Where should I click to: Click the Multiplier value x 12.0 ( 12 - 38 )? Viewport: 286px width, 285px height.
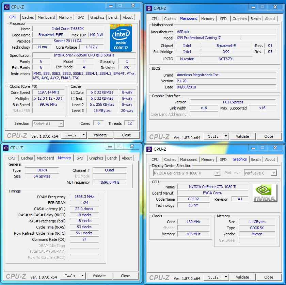pos(48,98)
